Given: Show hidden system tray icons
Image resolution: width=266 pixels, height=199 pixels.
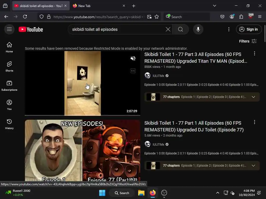Looking at the screenshot, I should tap(218, 193).
